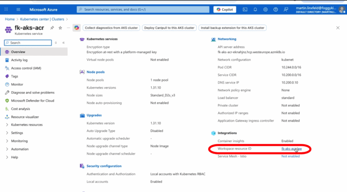Viewport: 347px width, 192px height.
Task: Click the user account avatar
Action: click(342, 9)
